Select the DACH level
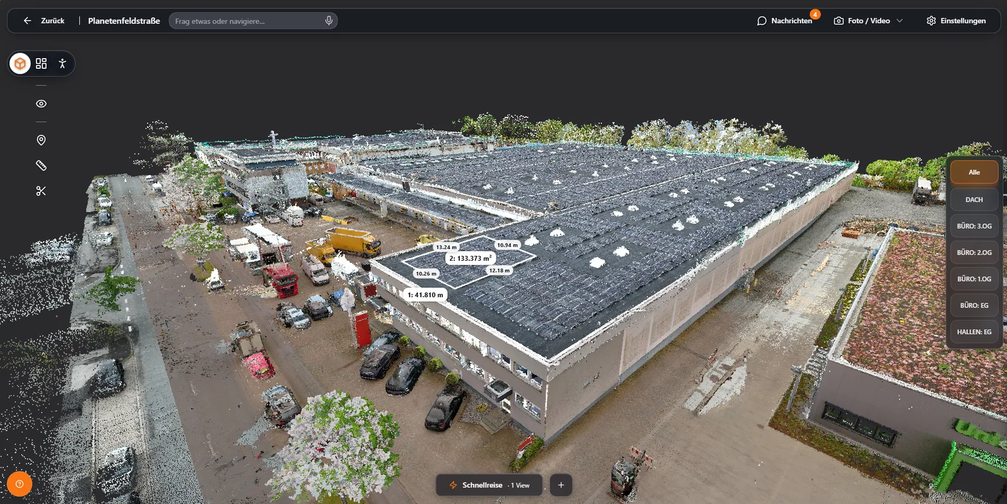 tap(974, 199)
